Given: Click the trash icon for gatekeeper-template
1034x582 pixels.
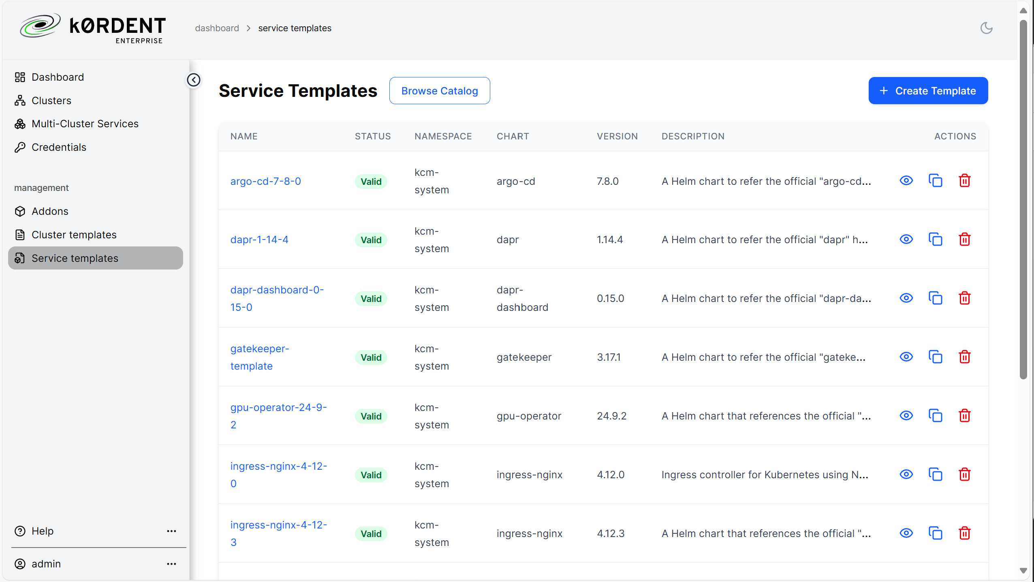Looking at the screenshot, I should pos(964,357).
